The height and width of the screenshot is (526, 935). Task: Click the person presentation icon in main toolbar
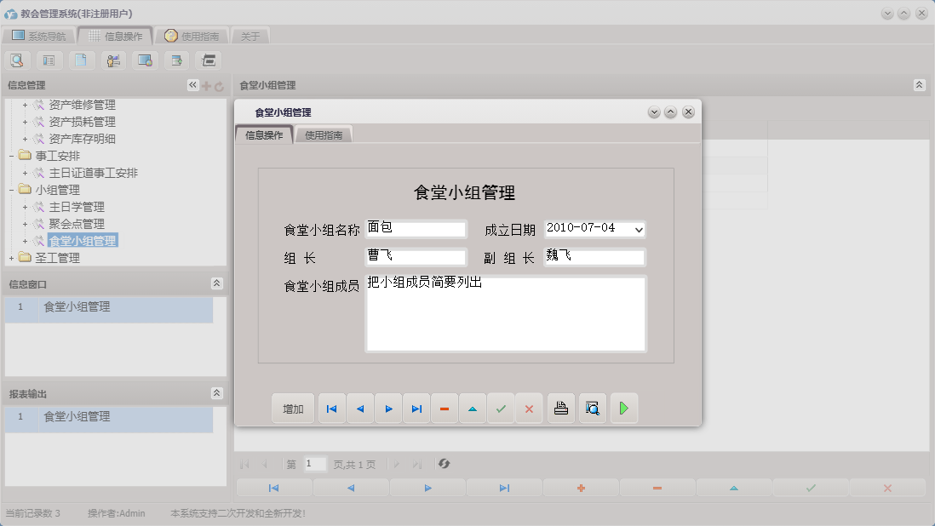point(113,60)
